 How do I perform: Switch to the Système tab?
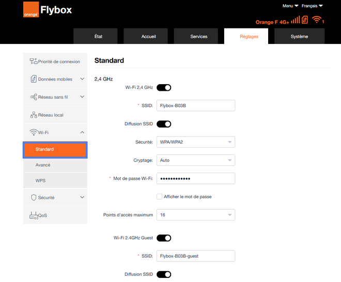tap(300, 36)
